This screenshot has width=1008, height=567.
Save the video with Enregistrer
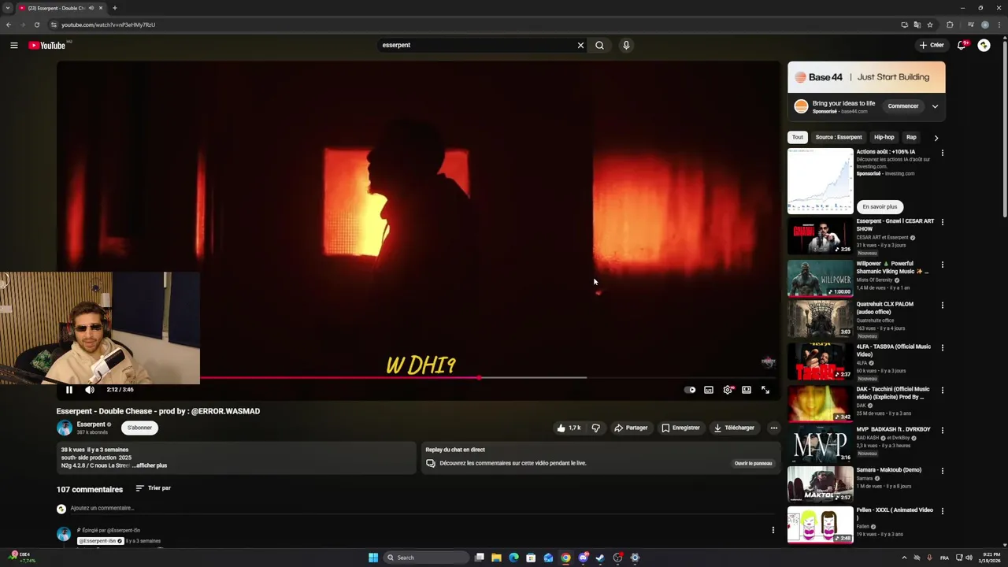(680, 428)
